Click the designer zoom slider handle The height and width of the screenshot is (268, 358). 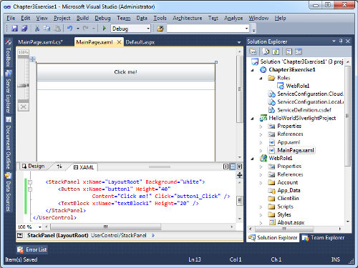pos(24,85)
